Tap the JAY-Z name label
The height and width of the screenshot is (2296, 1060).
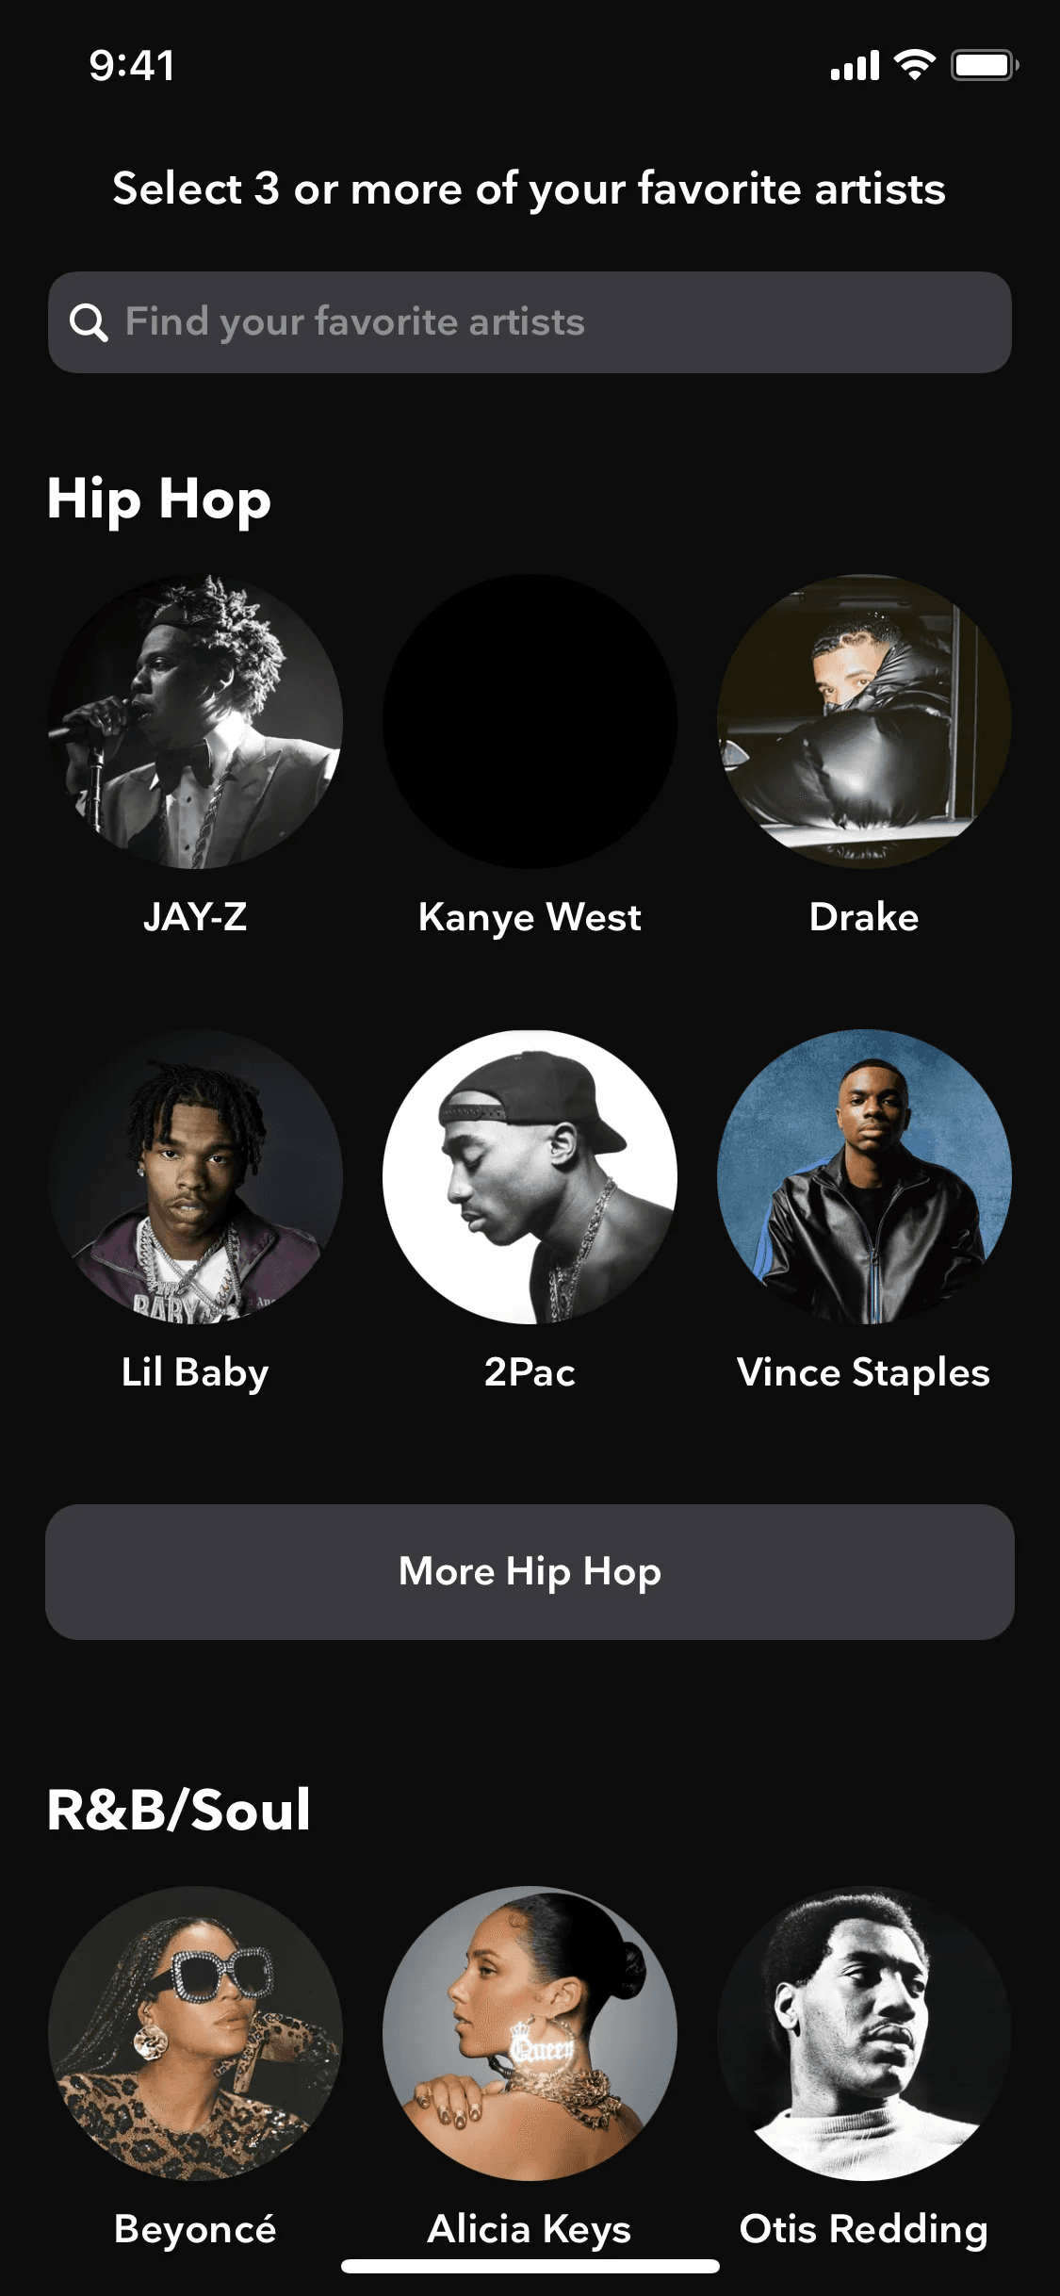(x=195, y=917)
